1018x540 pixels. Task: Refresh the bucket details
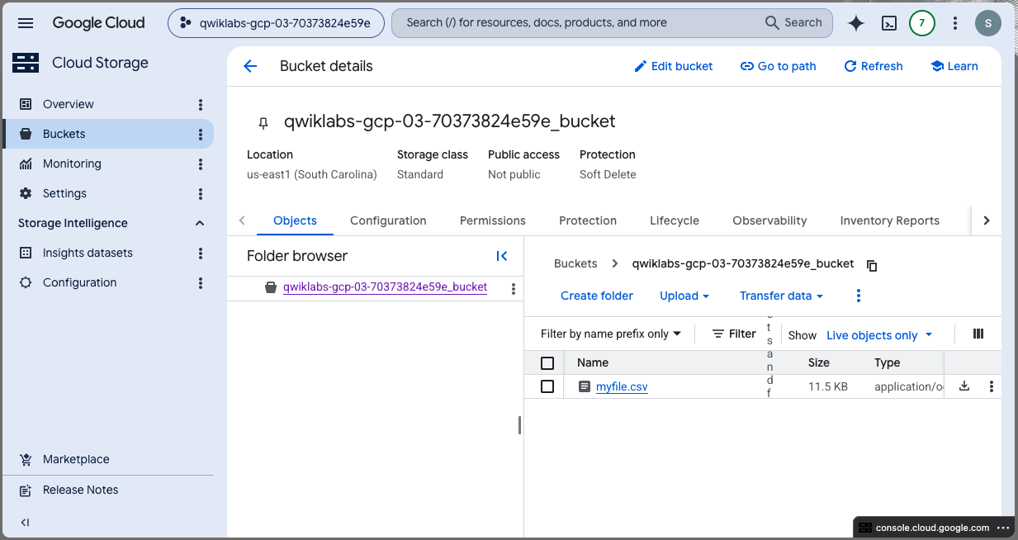click(873, 66)
